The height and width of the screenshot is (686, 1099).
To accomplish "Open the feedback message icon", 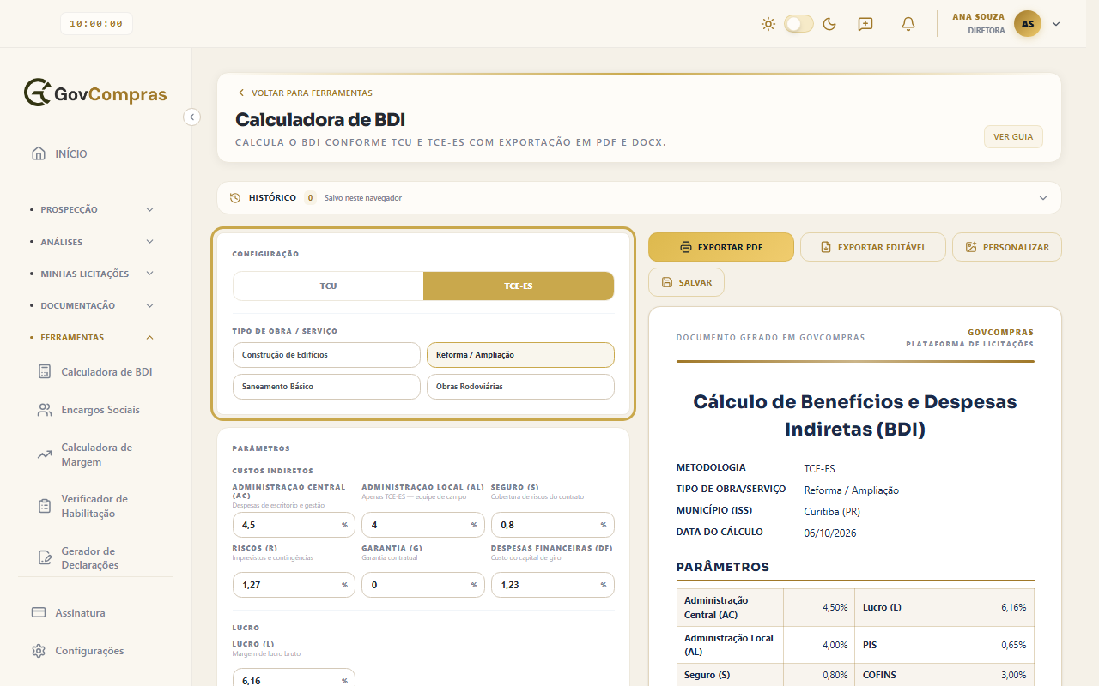I will (865, 24).
